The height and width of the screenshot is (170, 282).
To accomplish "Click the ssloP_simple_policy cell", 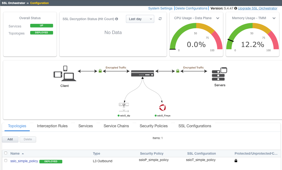I will [x=153, y=160].
